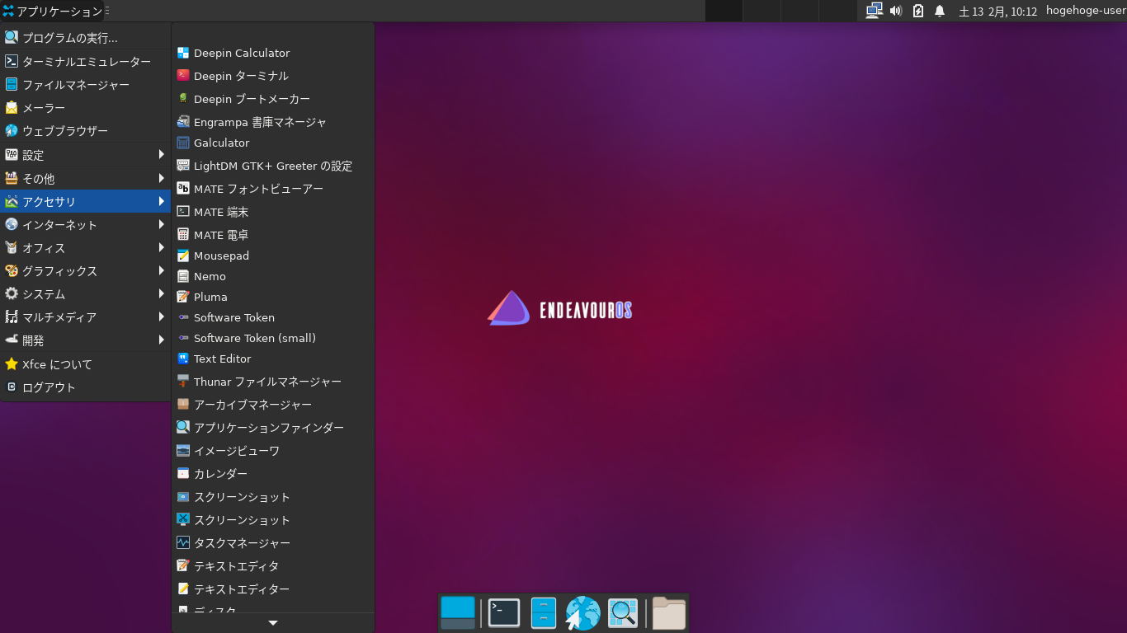Click the network connection tray icon
1127x633 pixels.
(874, 11)
